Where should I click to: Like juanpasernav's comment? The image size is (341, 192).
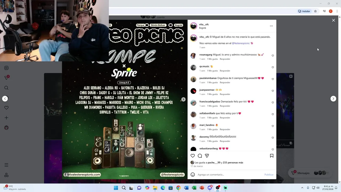[x=273, y=91]
